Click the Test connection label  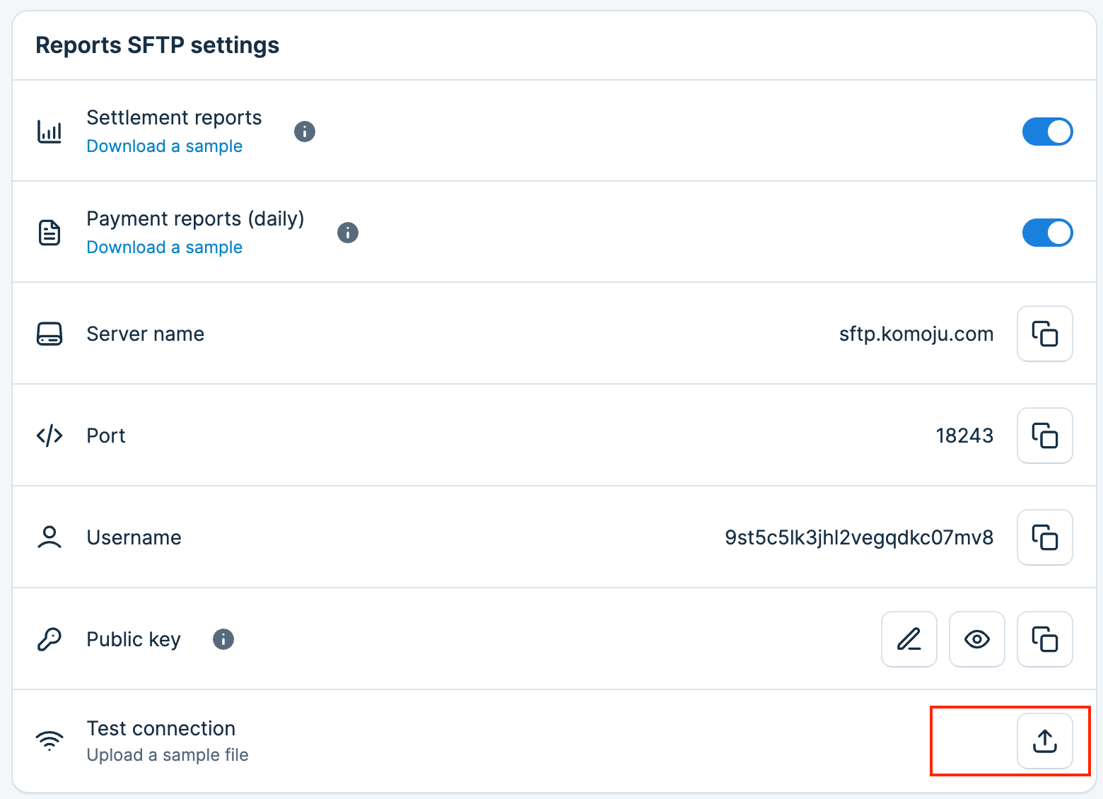tap(161, 728)
